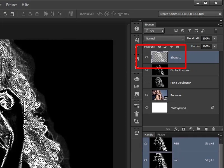Distribute vertical centers of layers
Screen dimensions: 224x168
click(x=30, y=14)
